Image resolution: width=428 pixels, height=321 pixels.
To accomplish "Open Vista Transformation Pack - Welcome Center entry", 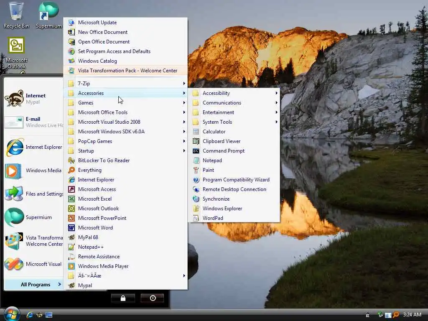I will [125, 70].
